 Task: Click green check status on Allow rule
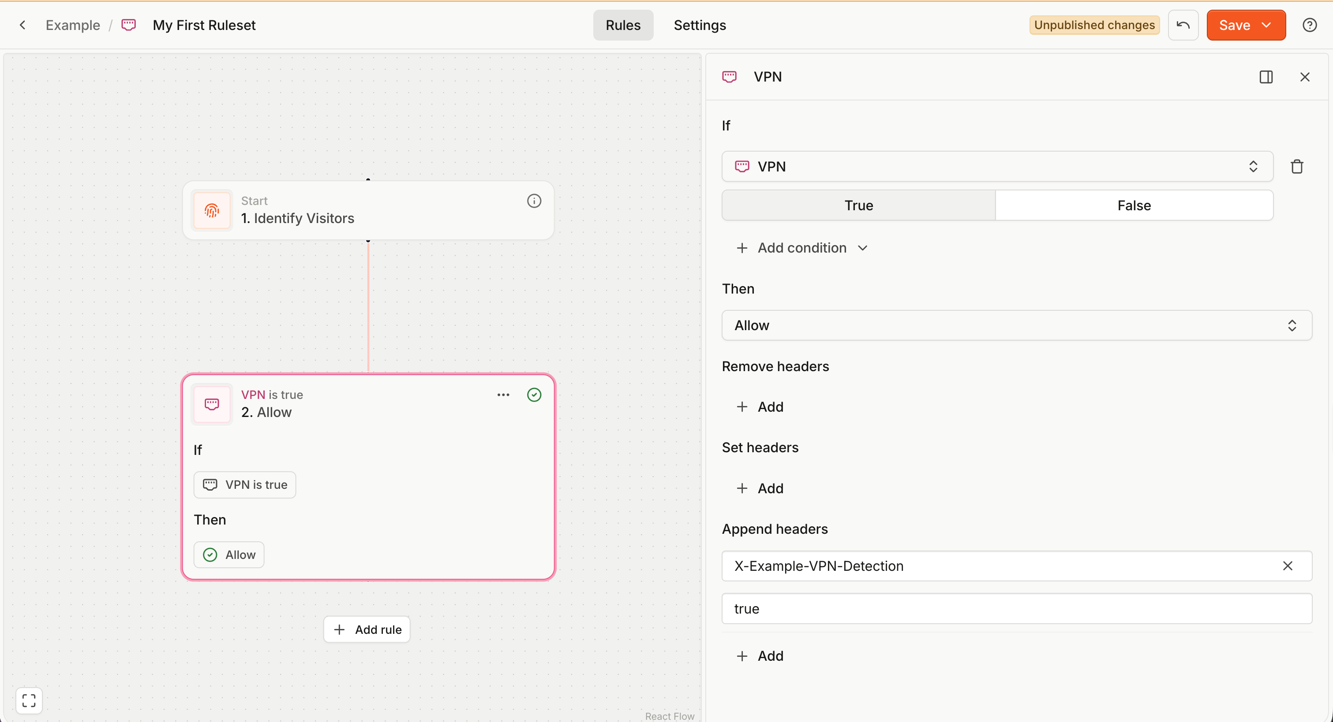coord(534,395)
